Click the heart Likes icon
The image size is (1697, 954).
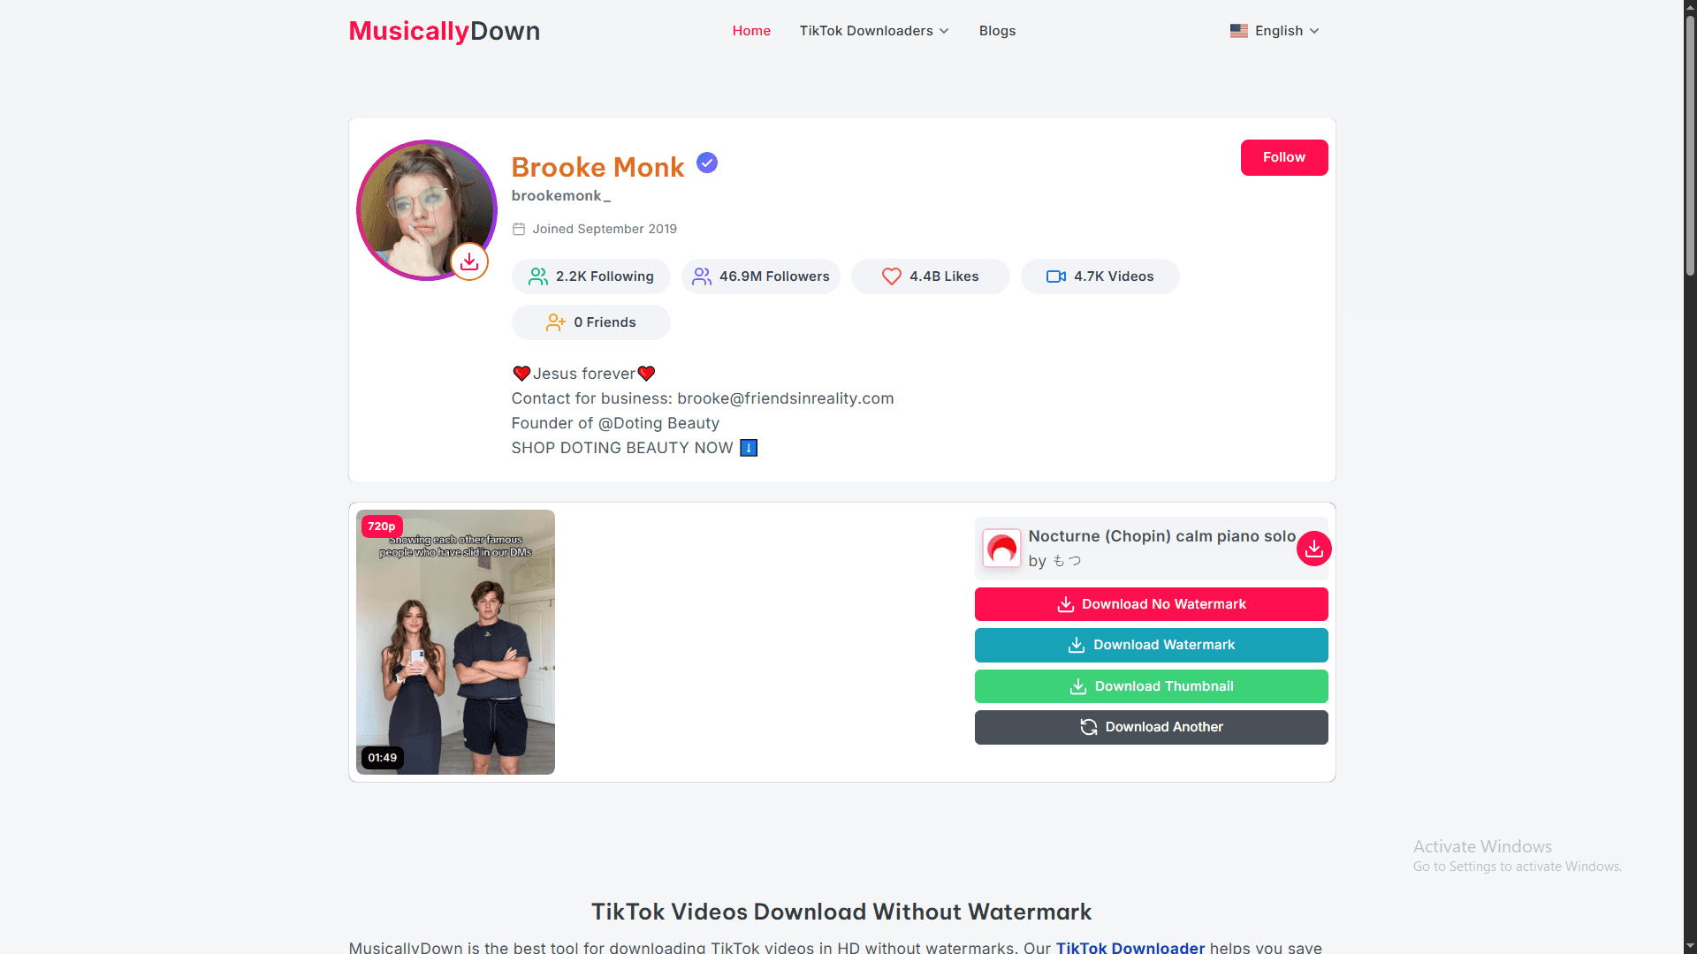tap(892, 276)
